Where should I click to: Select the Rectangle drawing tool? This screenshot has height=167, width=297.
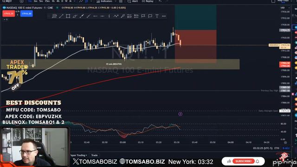tap(68, 16)
